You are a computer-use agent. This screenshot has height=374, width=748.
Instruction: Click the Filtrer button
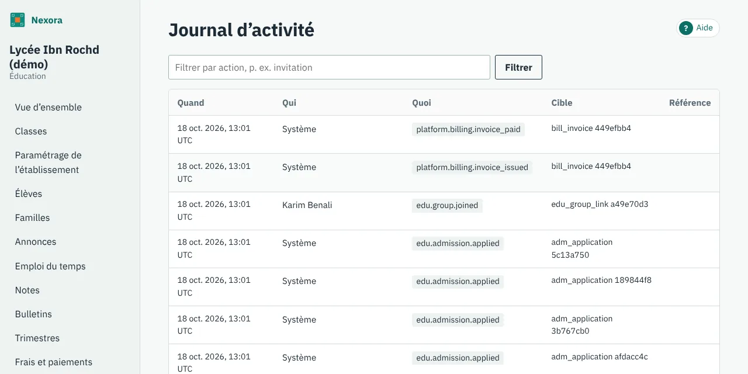point(518,67)
